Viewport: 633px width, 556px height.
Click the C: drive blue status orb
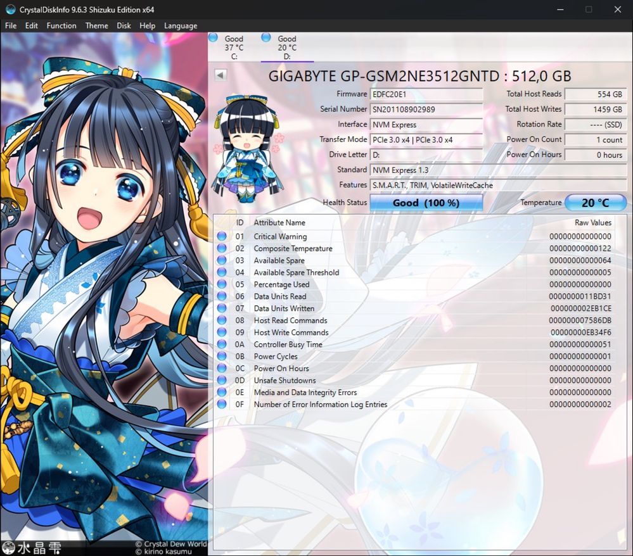213,38
